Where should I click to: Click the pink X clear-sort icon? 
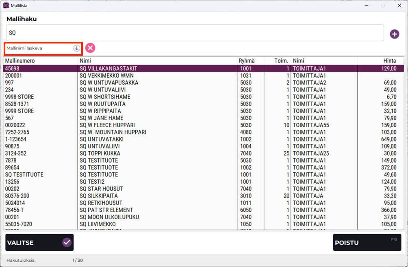pyautogui.click(x=90, y=48)
